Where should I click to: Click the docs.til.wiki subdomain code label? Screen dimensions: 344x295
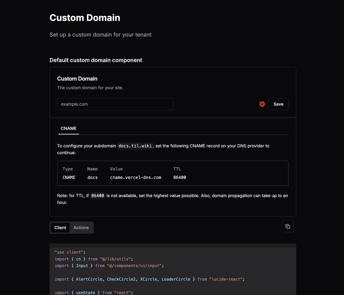(135, 146)
